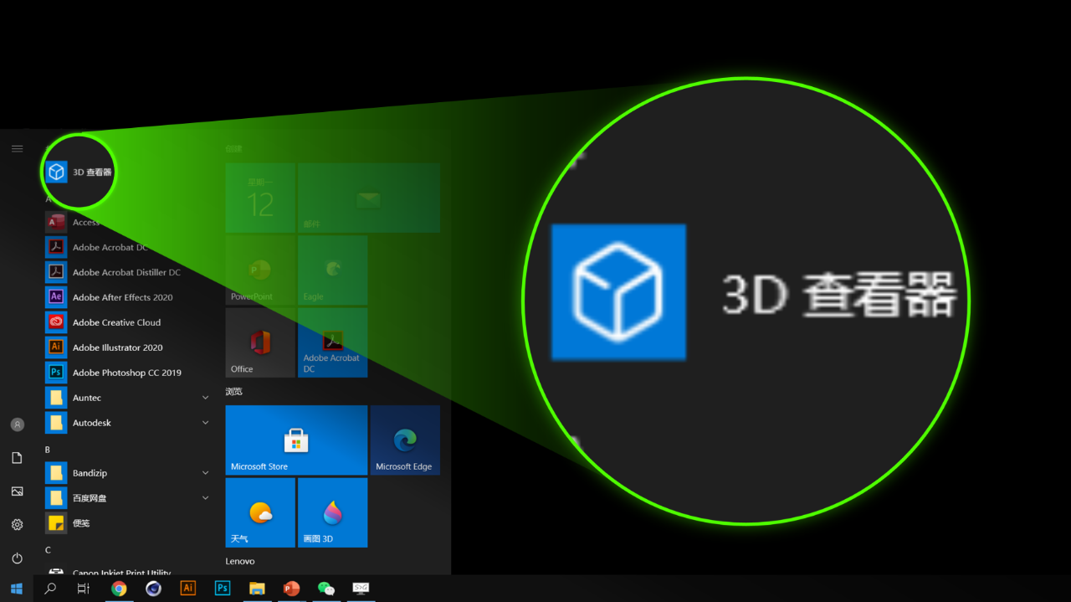Open Documents from Start sidebar
1071x602 pixels.
(x=17, y=458)
